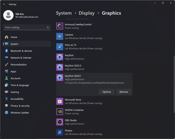Open Privacy & security settings

click(27, 106)
